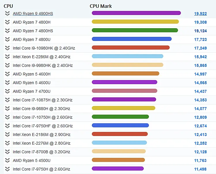Screen dimensions: 216x174
Task: Expand the Intel Core i7-9750HF row chevron
Action: click(x=7, y=126)
